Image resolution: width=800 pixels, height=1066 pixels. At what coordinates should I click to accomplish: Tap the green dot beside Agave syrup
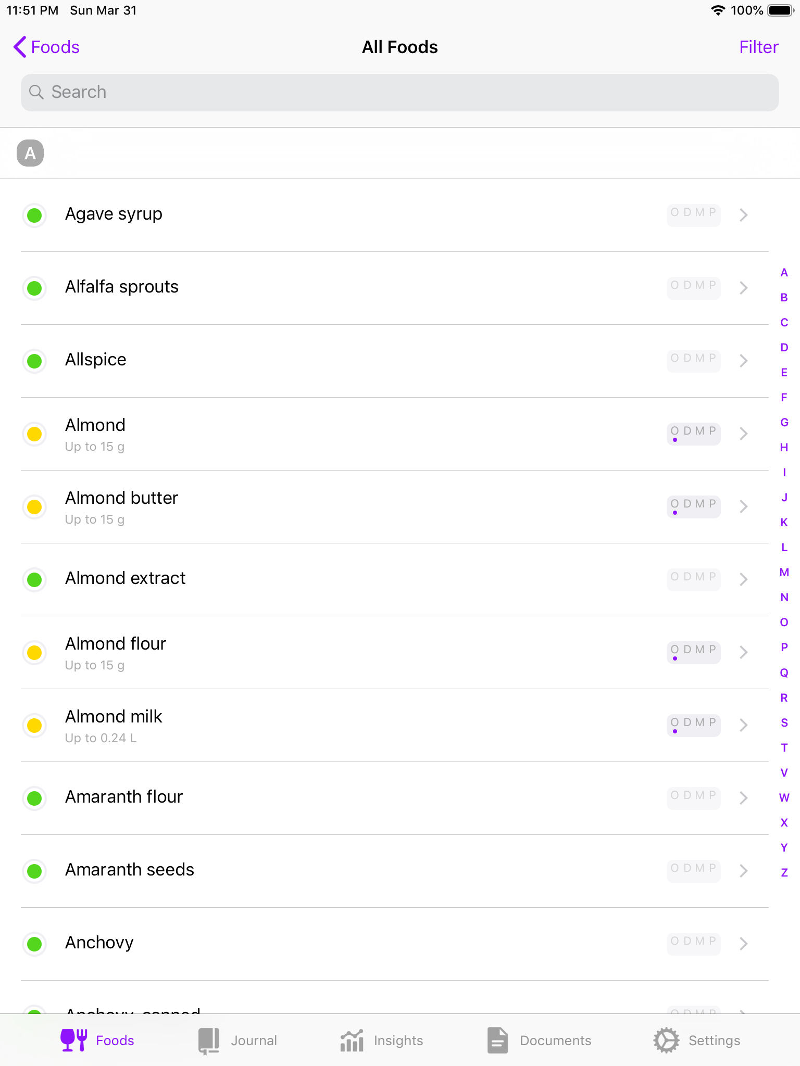tap(34, 215)
